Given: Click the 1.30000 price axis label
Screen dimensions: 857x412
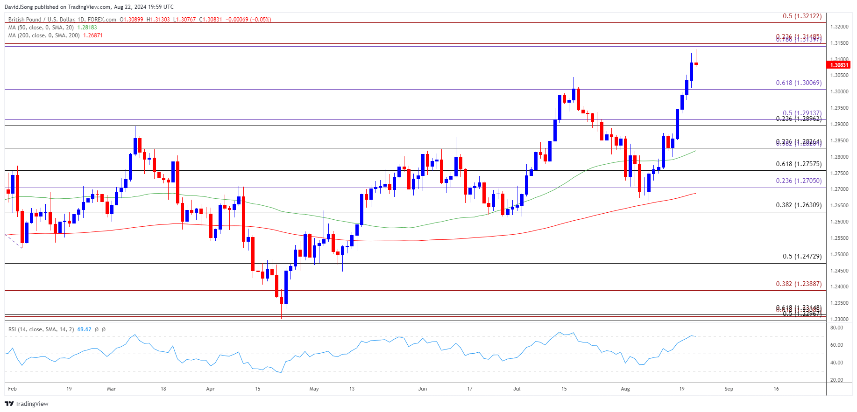Looking at the screenshot, I should tap(839, 92).
